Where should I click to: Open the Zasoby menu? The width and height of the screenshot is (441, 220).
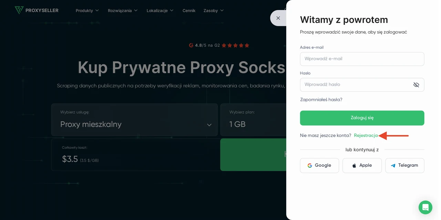pyautogui.click(x=214, y=11)
